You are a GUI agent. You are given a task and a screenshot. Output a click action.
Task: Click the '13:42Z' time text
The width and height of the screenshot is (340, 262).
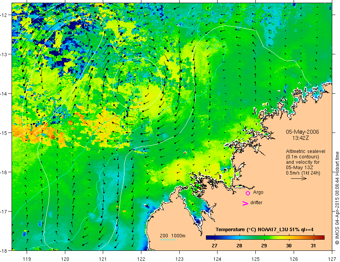click(x=301, y=138)
